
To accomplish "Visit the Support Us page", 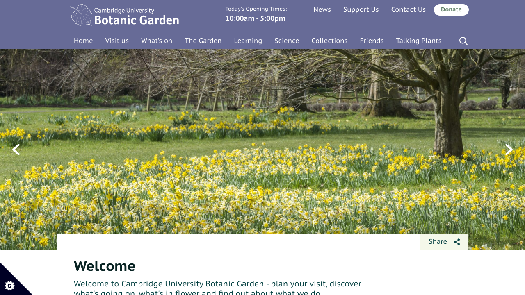I will [361, 9].
